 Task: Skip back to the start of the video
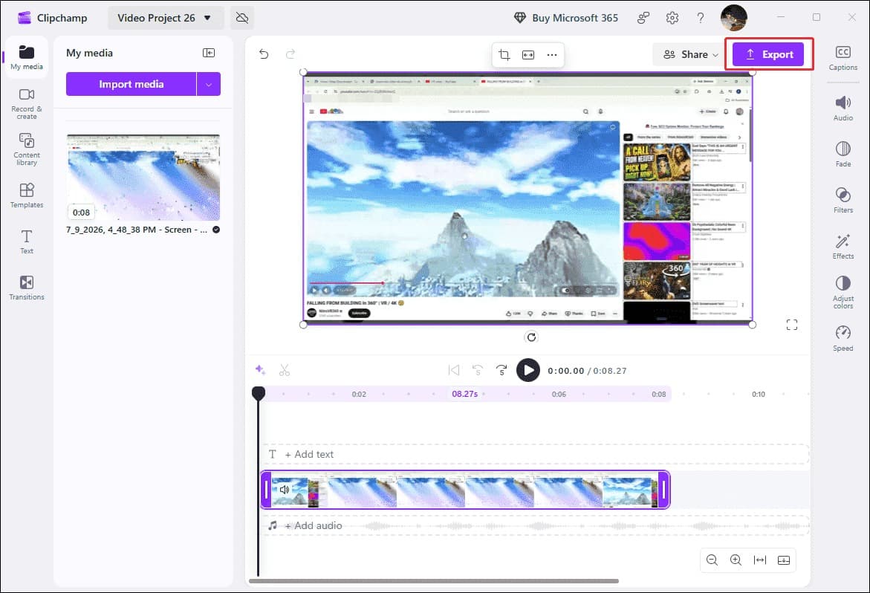point(454,370)
